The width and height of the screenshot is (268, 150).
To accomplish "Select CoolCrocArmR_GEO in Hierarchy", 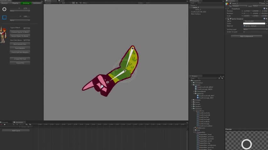I will click(x=198, y=12).
